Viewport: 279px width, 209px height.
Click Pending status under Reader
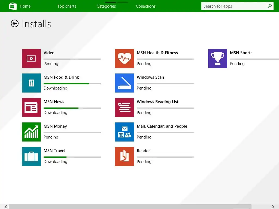point(144,162)
